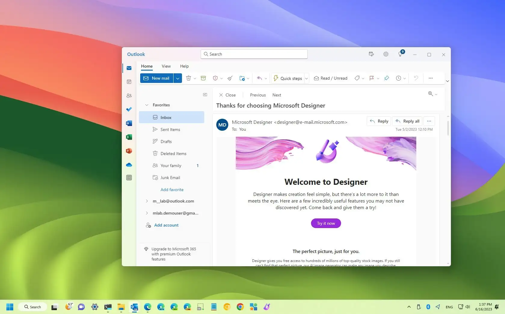Screen dimensions: 505x314
Task: Click the Zoom magnifier icon in reading pane
Action: tap(431, 94)
